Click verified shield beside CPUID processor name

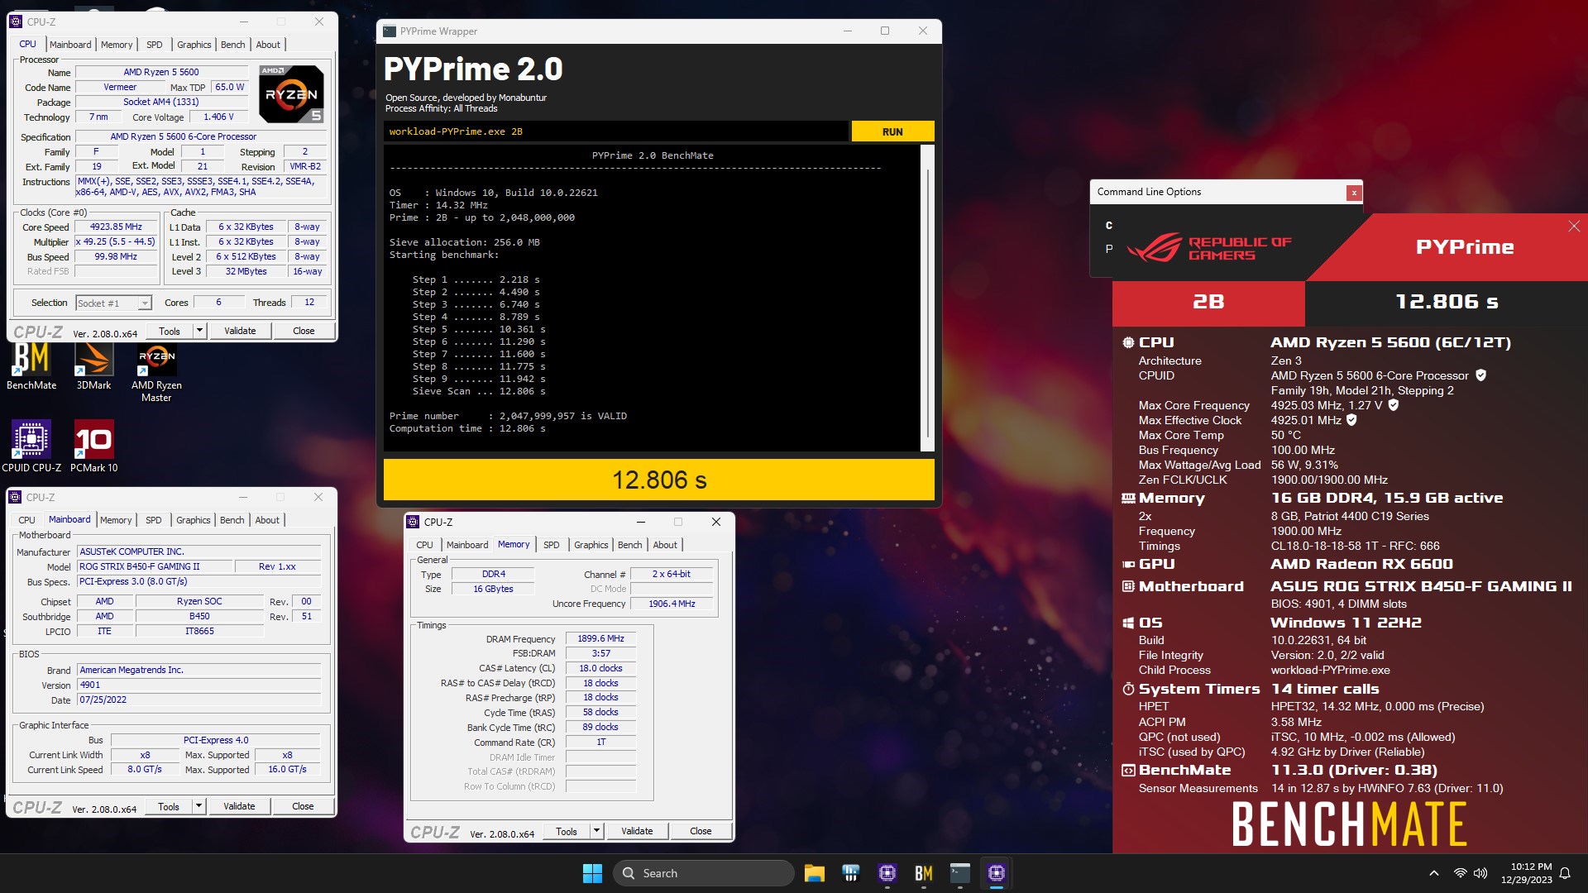[x=1480, y=375]
